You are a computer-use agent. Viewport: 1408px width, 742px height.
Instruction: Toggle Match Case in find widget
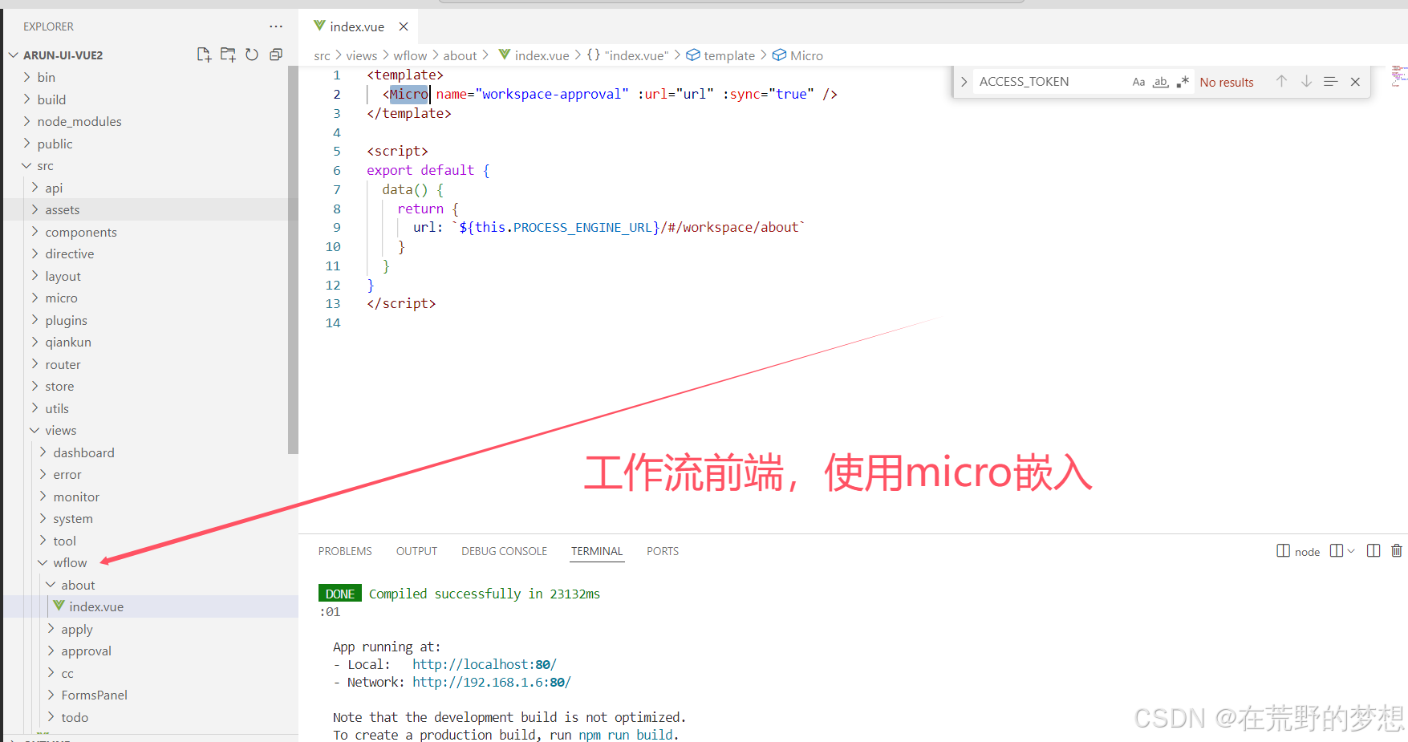[x=1138, y=82]
